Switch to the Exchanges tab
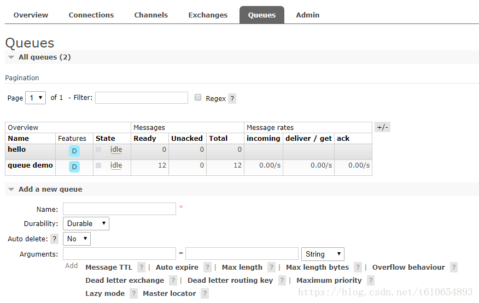Screen dimensions: 479x303 [x=208, y=15]
